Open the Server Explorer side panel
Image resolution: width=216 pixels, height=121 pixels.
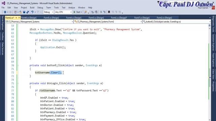pos(2,23)
